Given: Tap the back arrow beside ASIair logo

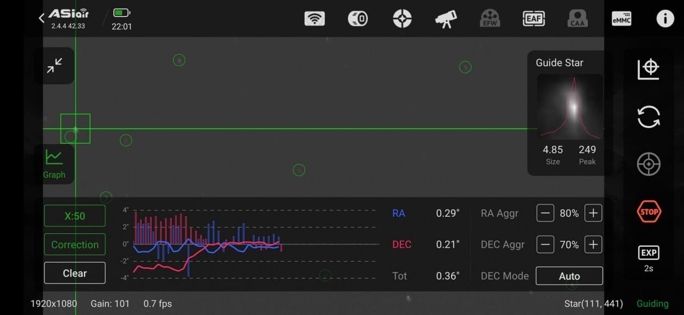Looking at the screenshot, I should pyautogui.click(x=42, y=19).
